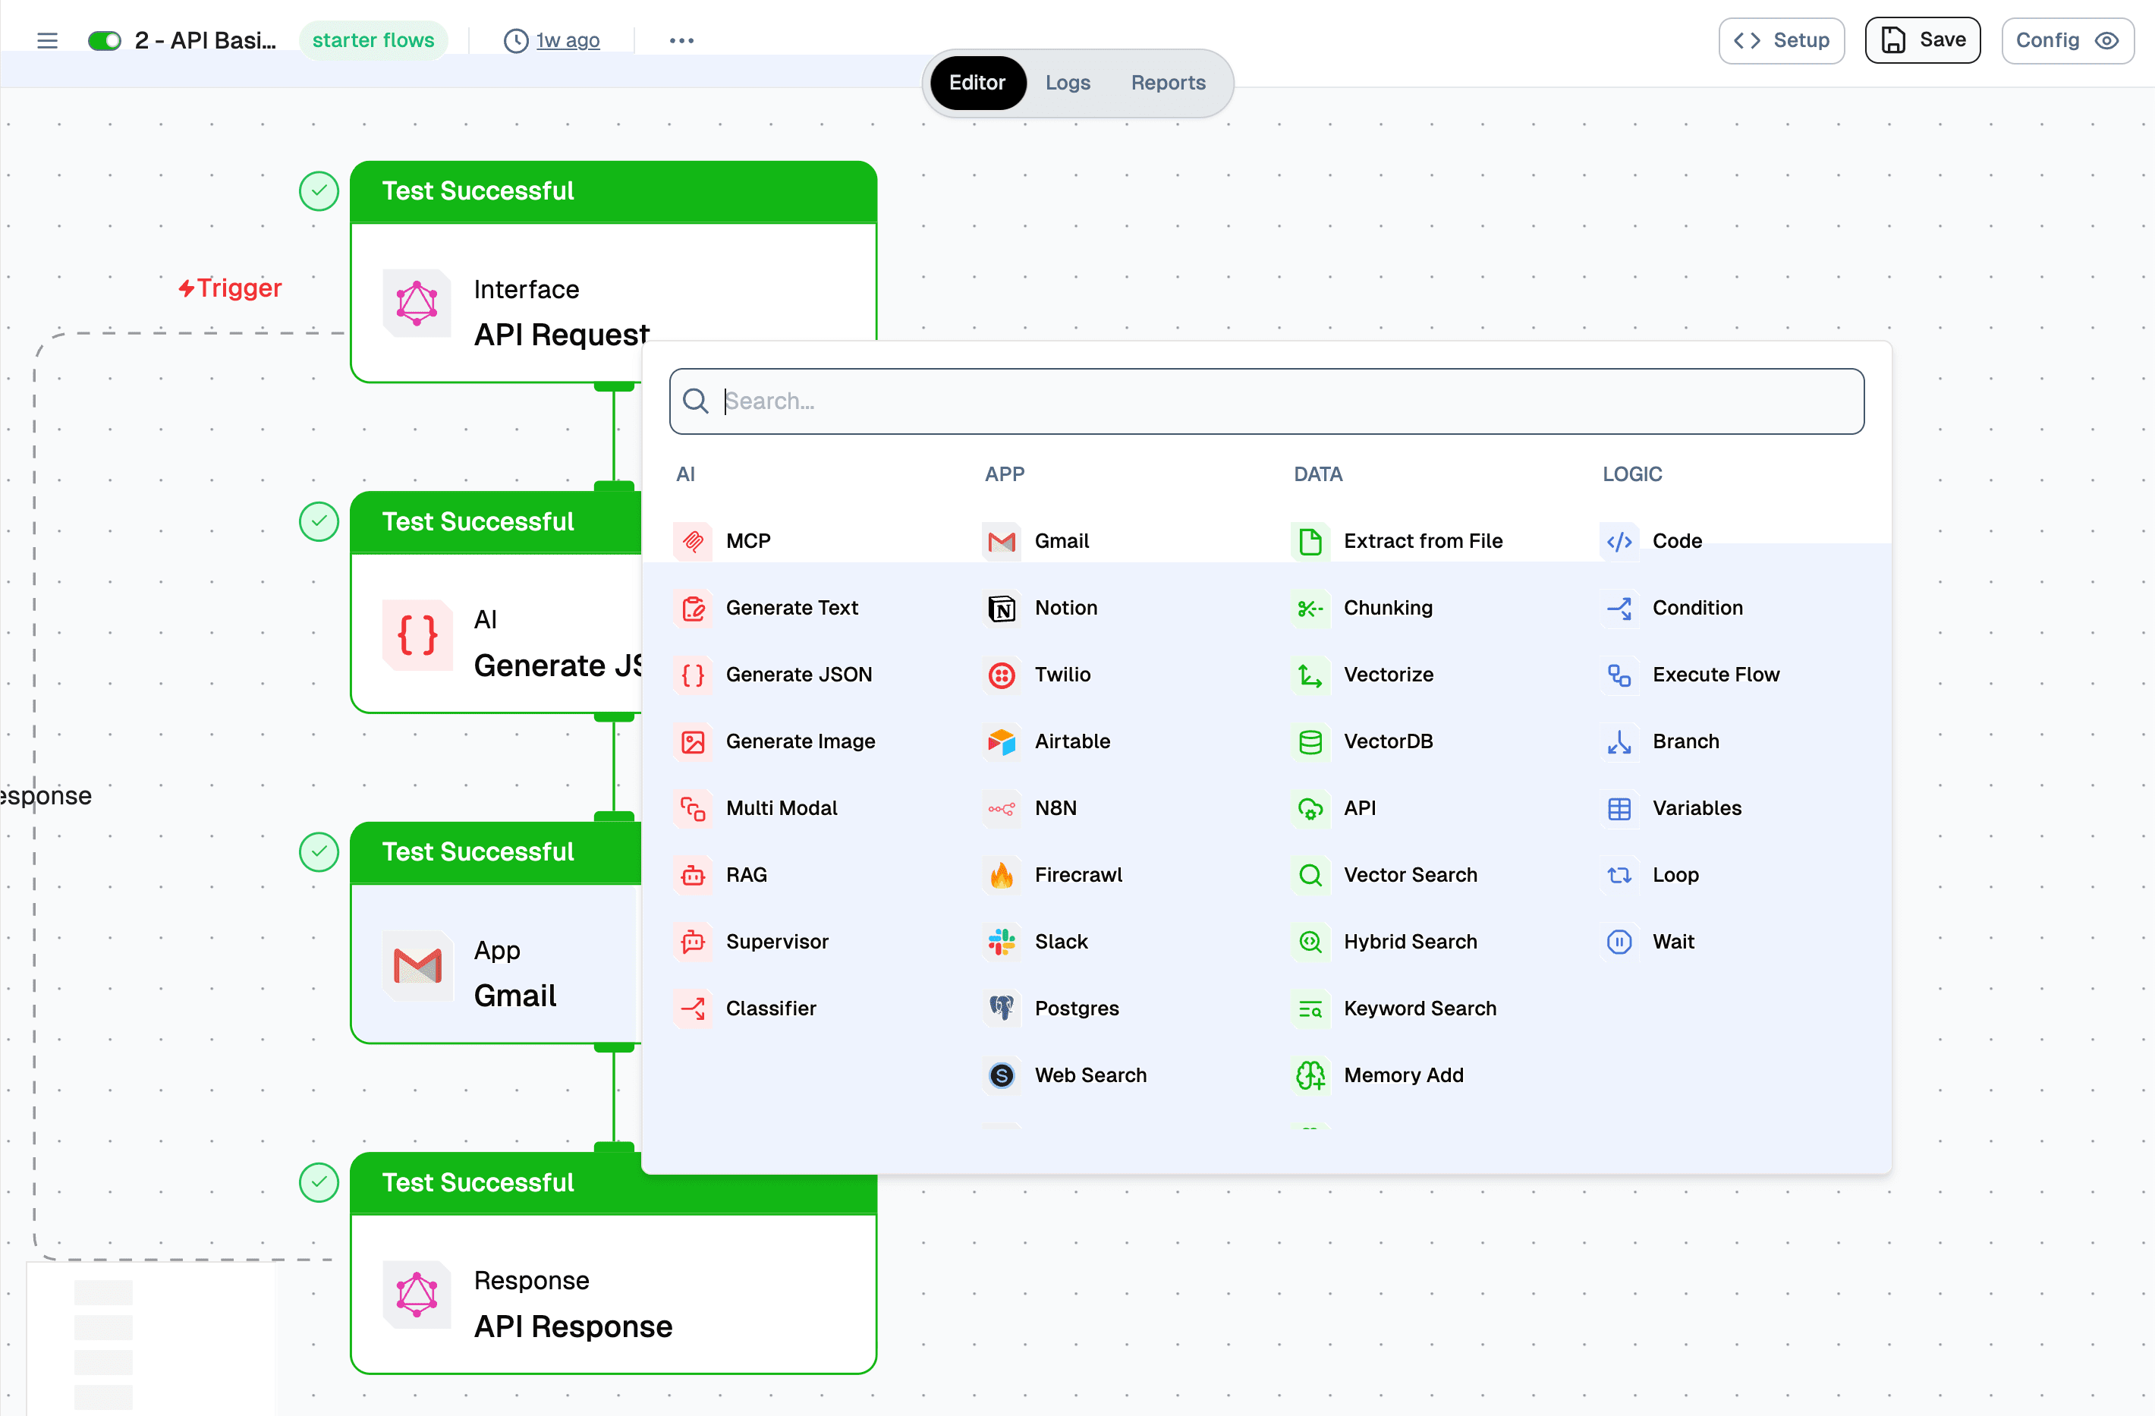Click the MCP node icon

693,540
